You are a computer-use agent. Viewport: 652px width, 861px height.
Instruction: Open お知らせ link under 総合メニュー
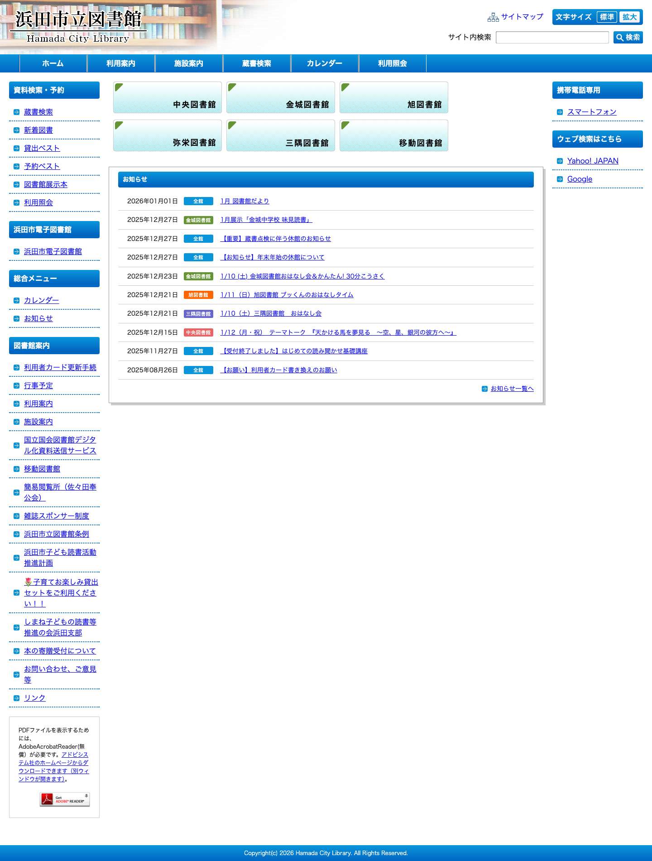click(x=38, y=318)
